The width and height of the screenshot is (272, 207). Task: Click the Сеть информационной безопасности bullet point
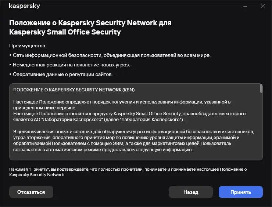click(110, 55)
